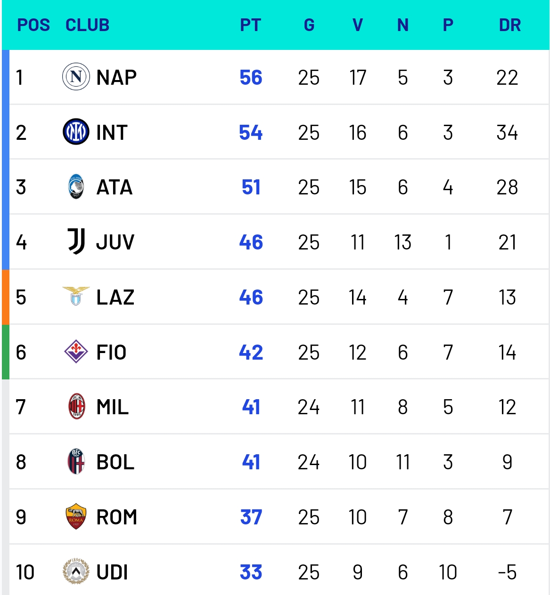Open the ROM team name link
The height and width of the screenshot is (595, 550).
click(116, 517)
